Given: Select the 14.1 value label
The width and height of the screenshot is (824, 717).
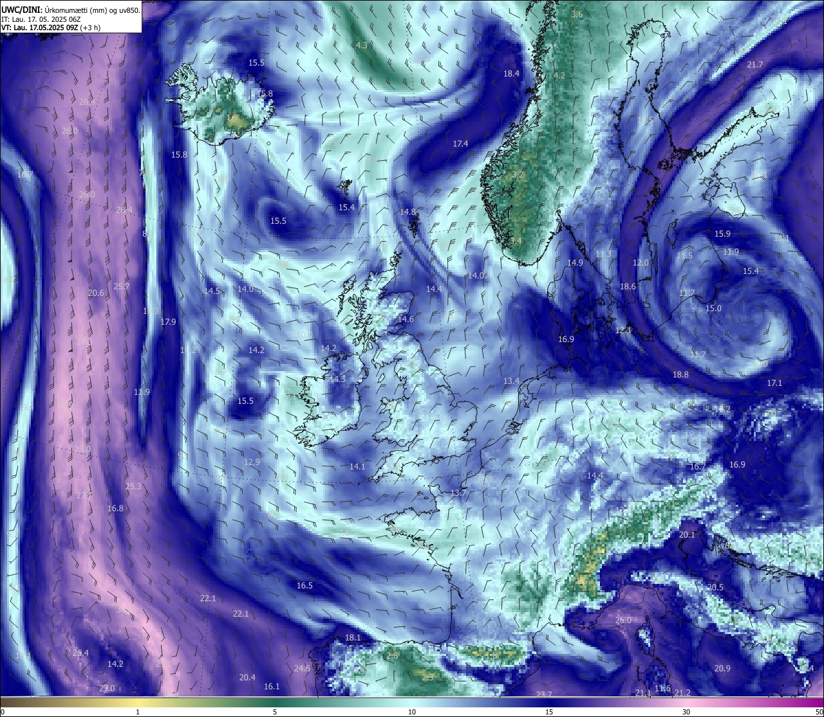Looking at the screenshot, I should (x=357, y=467).
